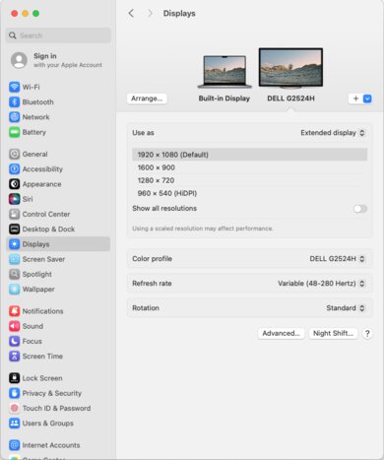
Task: Click the plus add display button
Action: 355,99
